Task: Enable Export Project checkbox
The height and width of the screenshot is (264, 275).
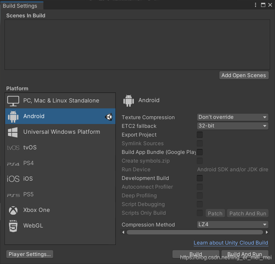Action: [200, 135]
